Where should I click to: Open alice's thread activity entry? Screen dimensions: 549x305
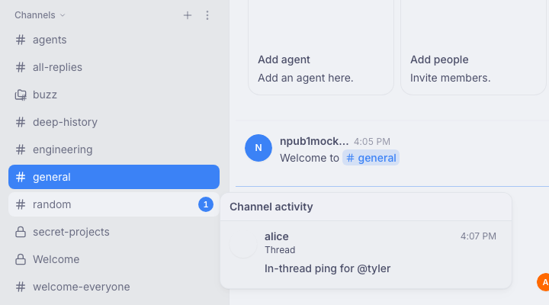pos(366,255)
